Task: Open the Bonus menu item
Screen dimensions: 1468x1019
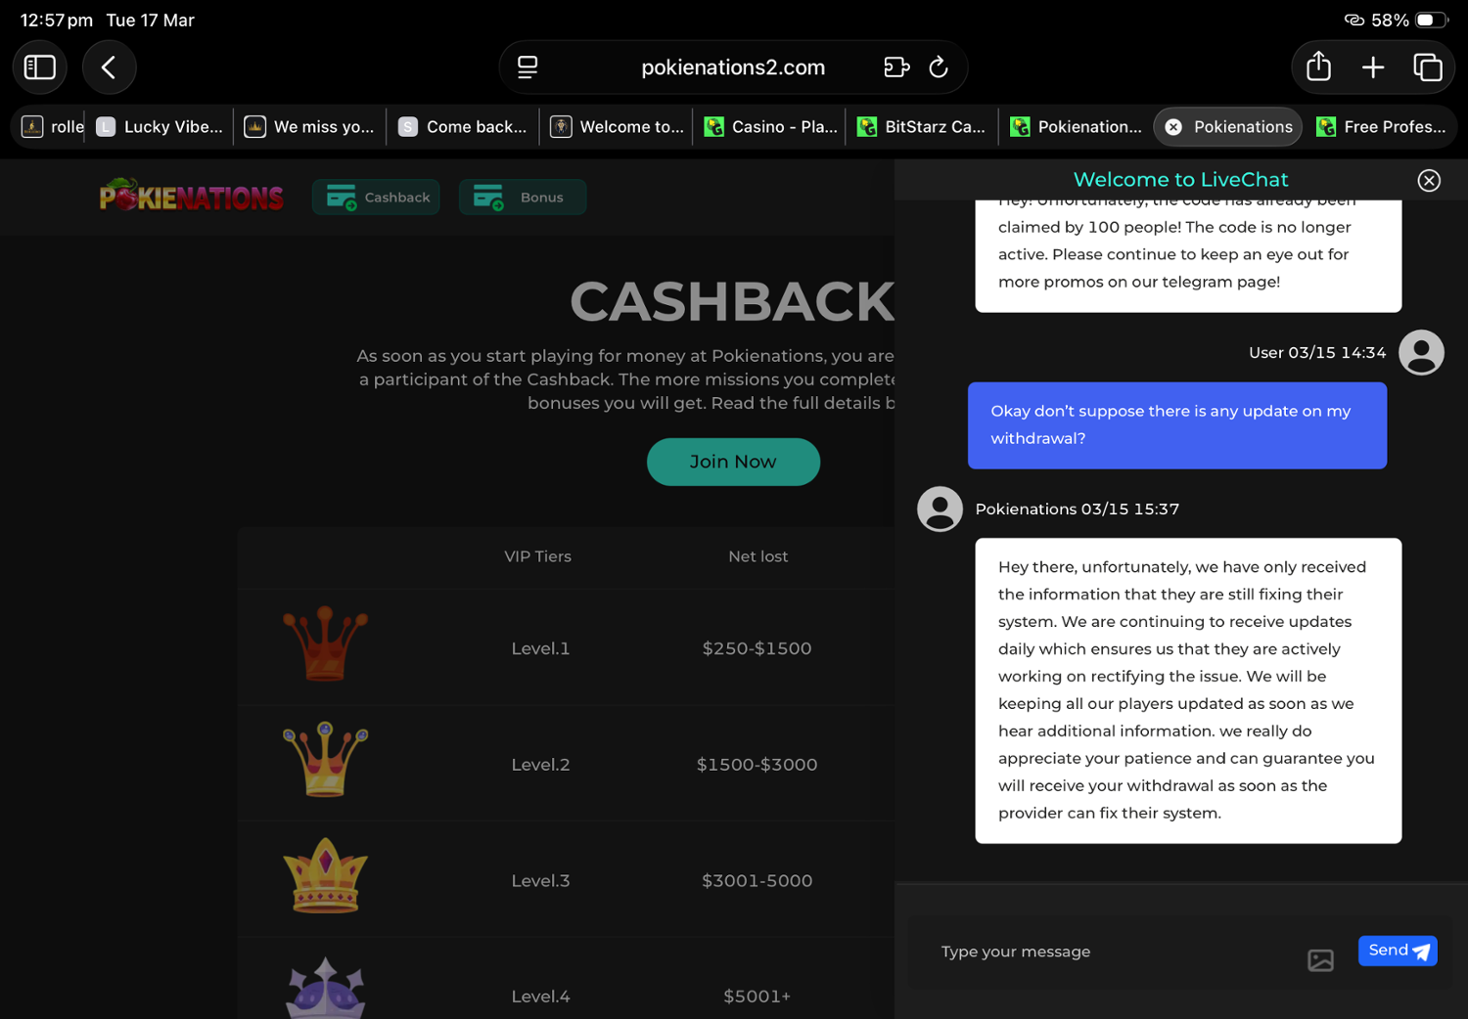Action: coord(523,197)
